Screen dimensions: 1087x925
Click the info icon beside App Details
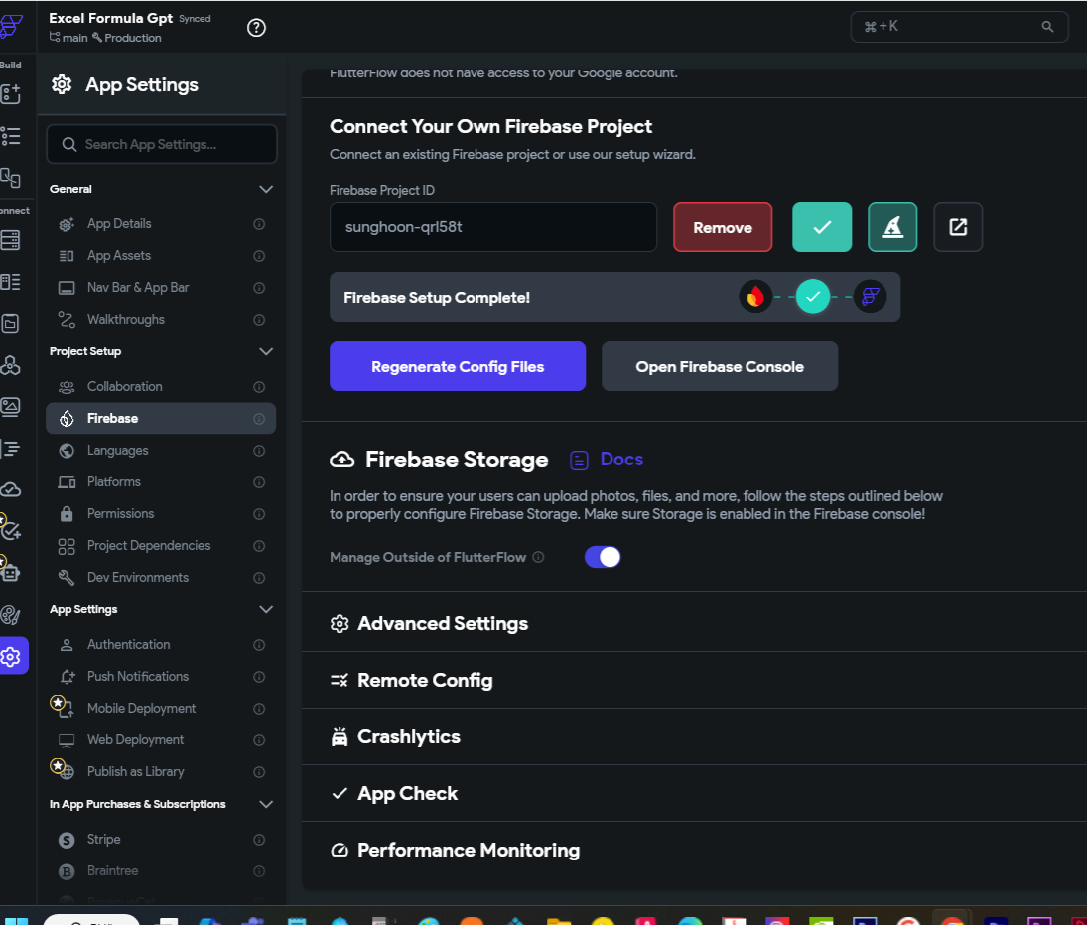click(259, 223)
